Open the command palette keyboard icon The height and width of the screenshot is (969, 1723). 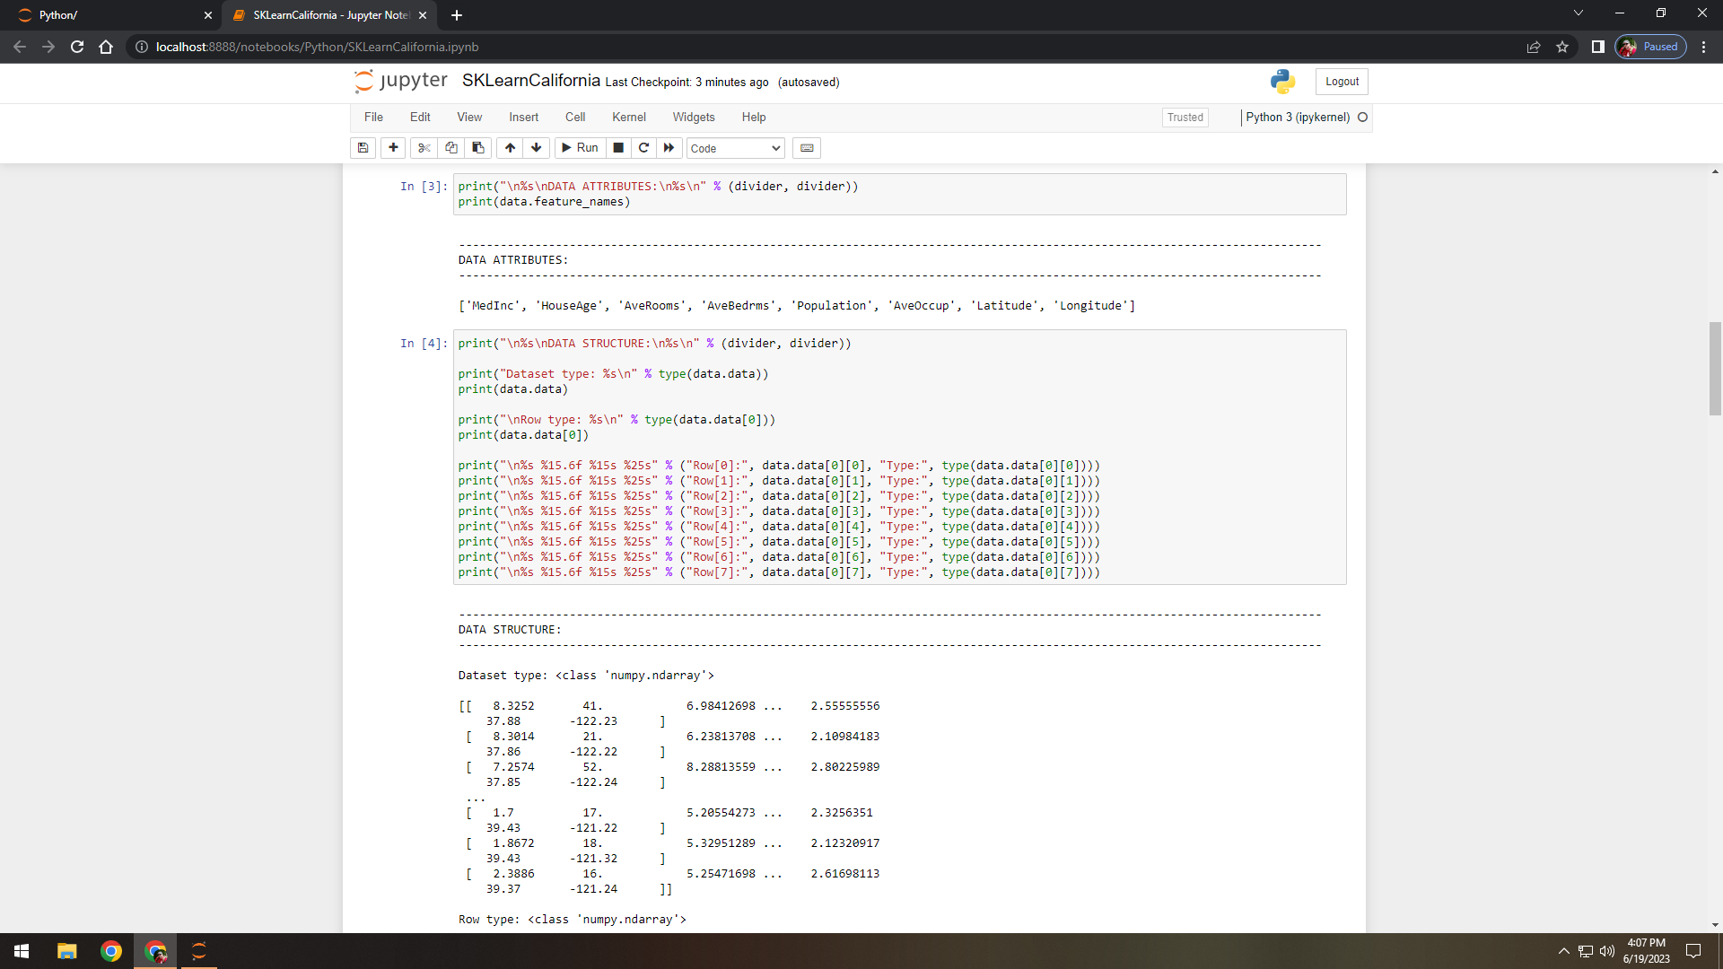[x=807, y=148]
